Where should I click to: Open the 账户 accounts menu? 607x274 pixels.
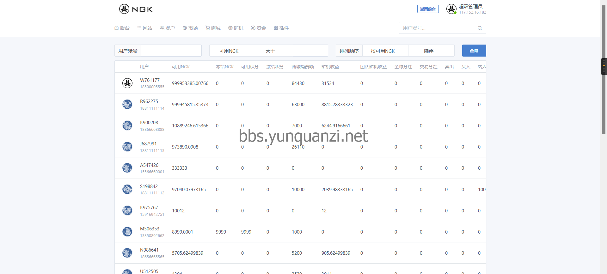167,28
